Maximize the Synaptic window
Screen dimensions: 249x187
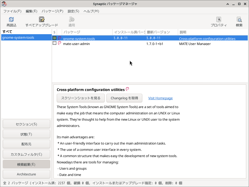pyautogui.click(x=239, y=4)
